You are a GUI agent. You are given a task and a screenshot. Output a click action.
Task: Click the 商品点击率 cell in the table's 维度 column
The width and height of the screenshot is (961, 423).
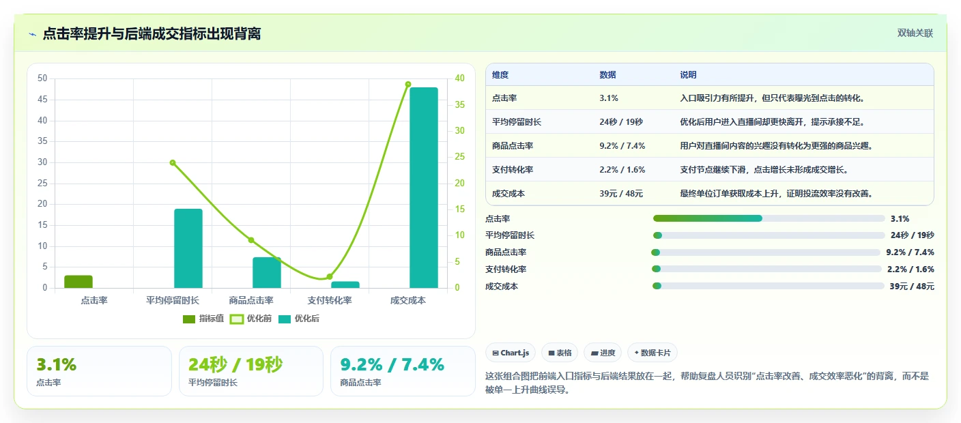[x=513, y=146]
